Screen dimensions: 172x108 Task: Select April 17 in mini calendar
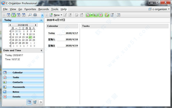tap(30, 37)
